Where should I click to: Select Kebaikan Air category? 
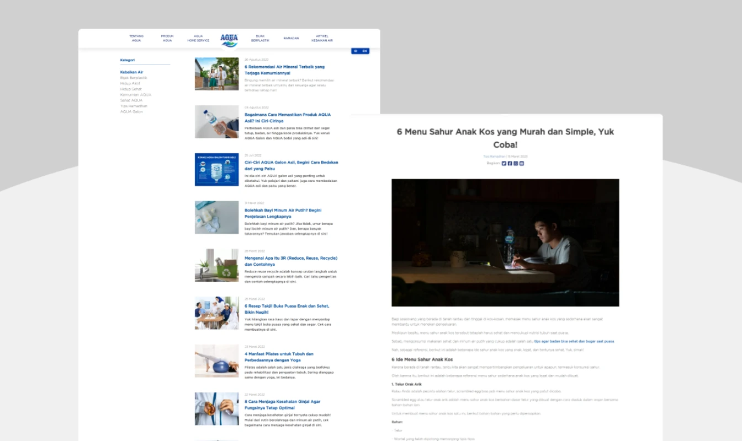tap(131, 72)
